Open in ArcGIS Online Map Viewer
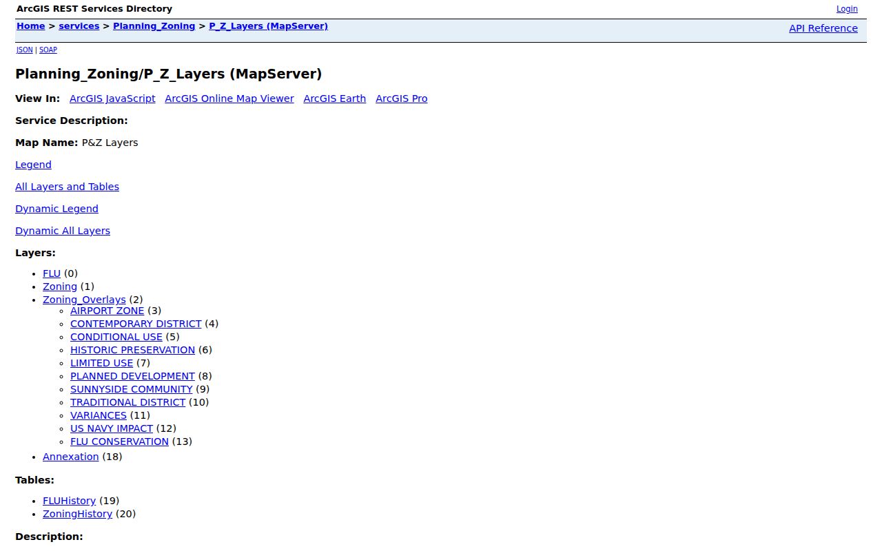The image size is (882, 551). pyautogui.click(x=229, y=98)
